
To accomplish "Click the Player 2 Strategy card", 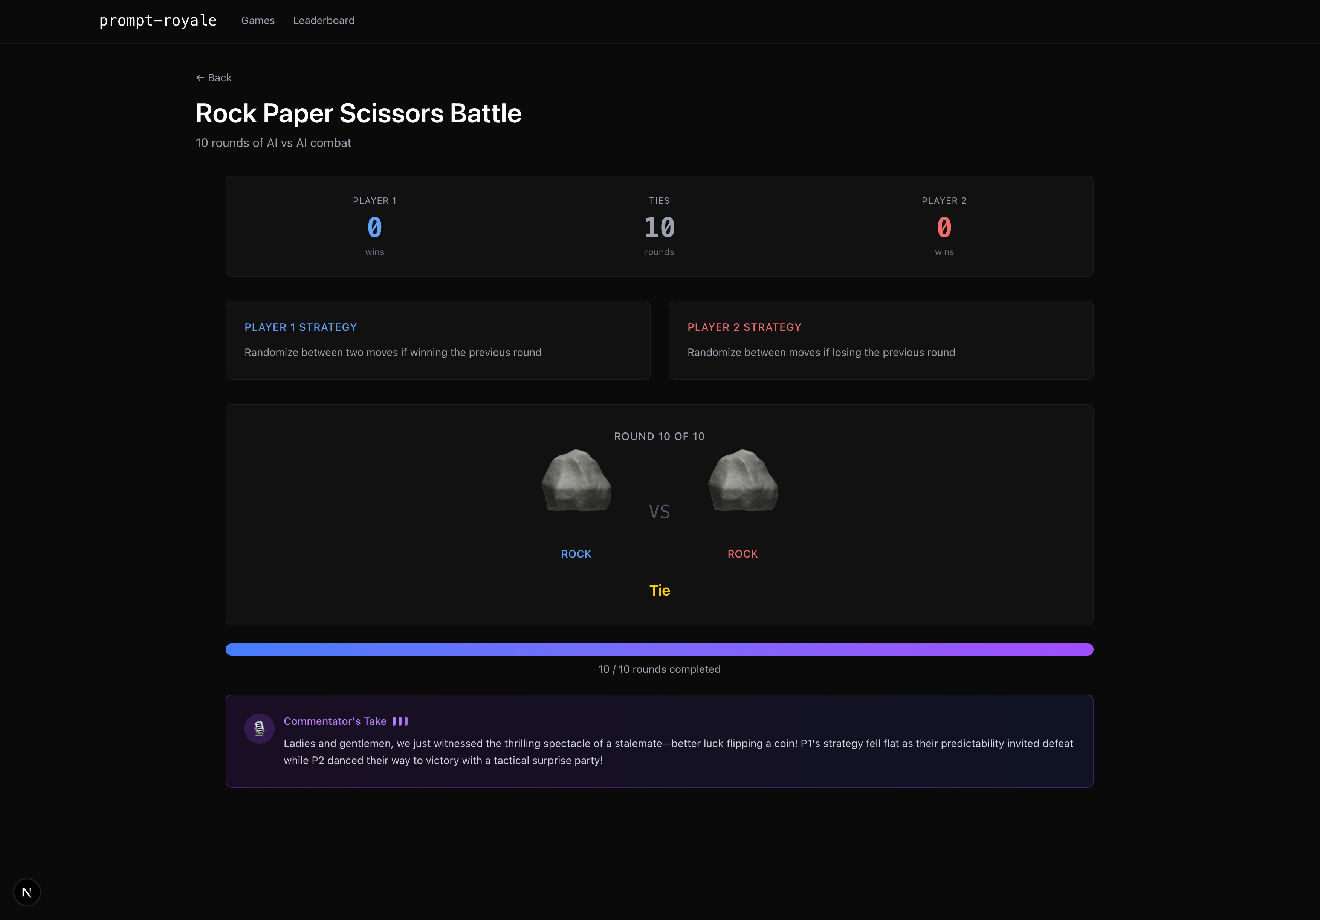I will tap(880, 340).
